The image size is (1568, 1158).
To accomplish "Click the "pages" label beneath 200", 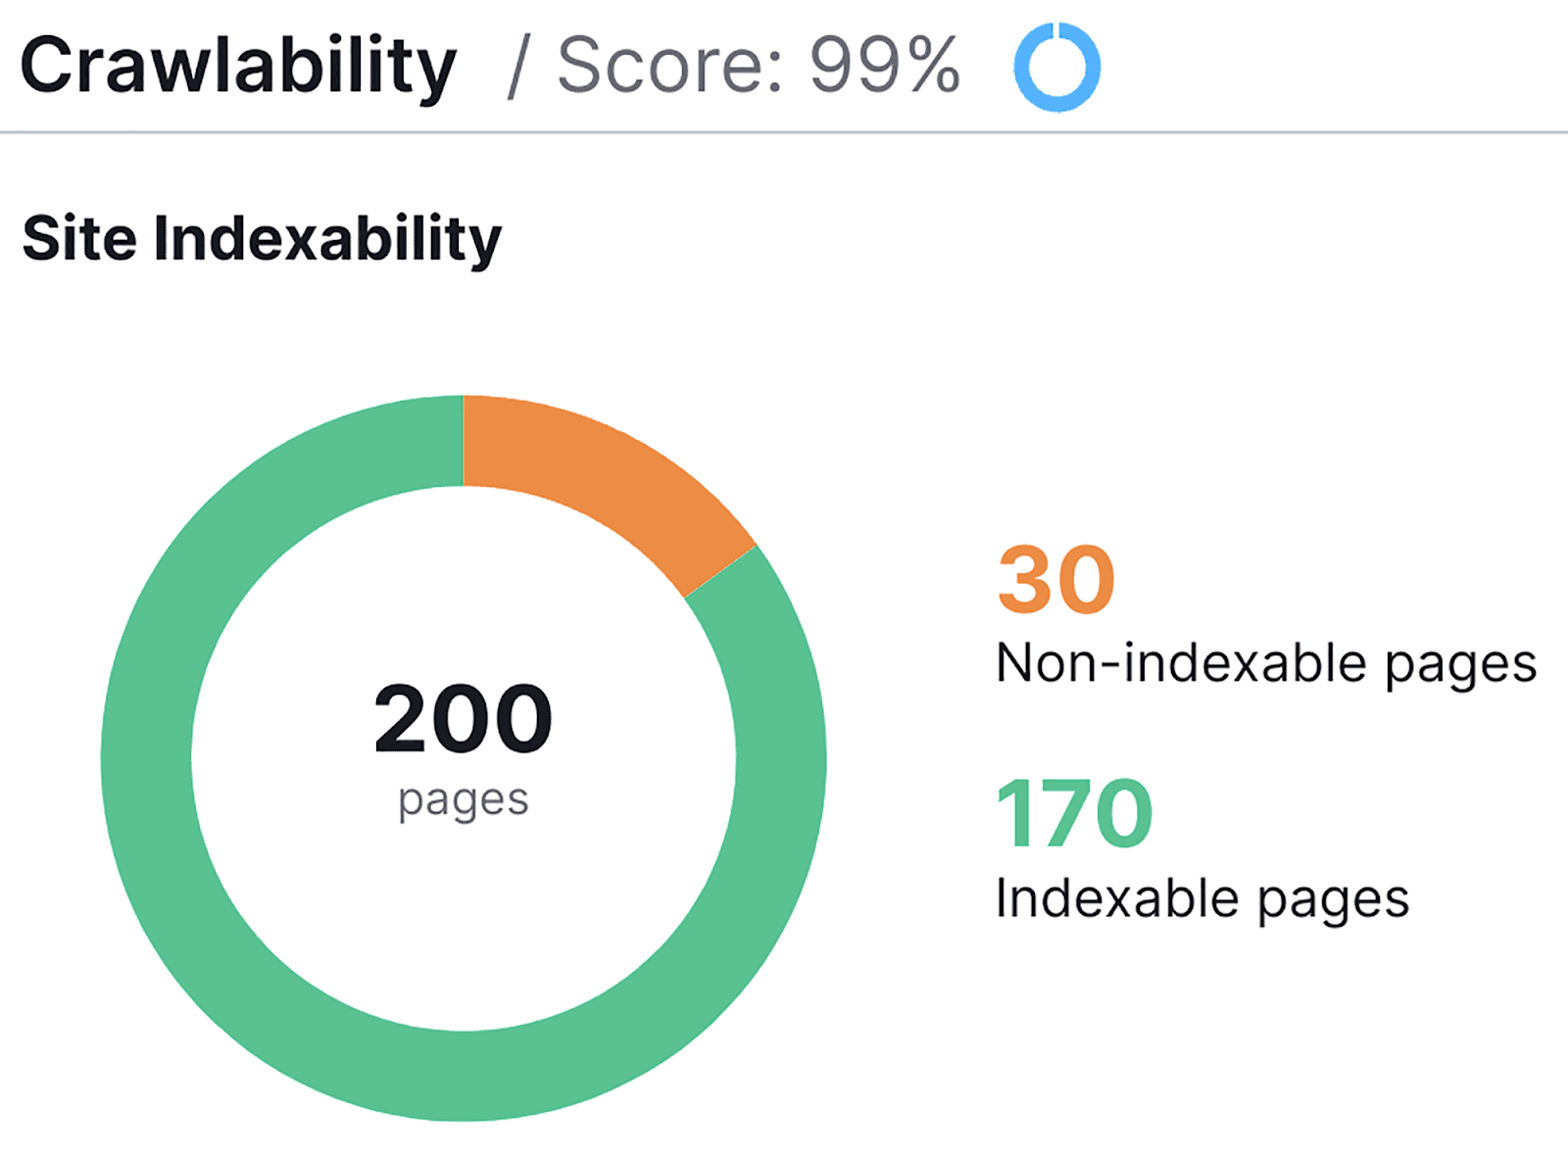I will pos(463,800).
